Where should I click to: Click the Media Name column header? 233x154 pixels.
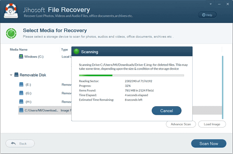[x=19, y=49]
